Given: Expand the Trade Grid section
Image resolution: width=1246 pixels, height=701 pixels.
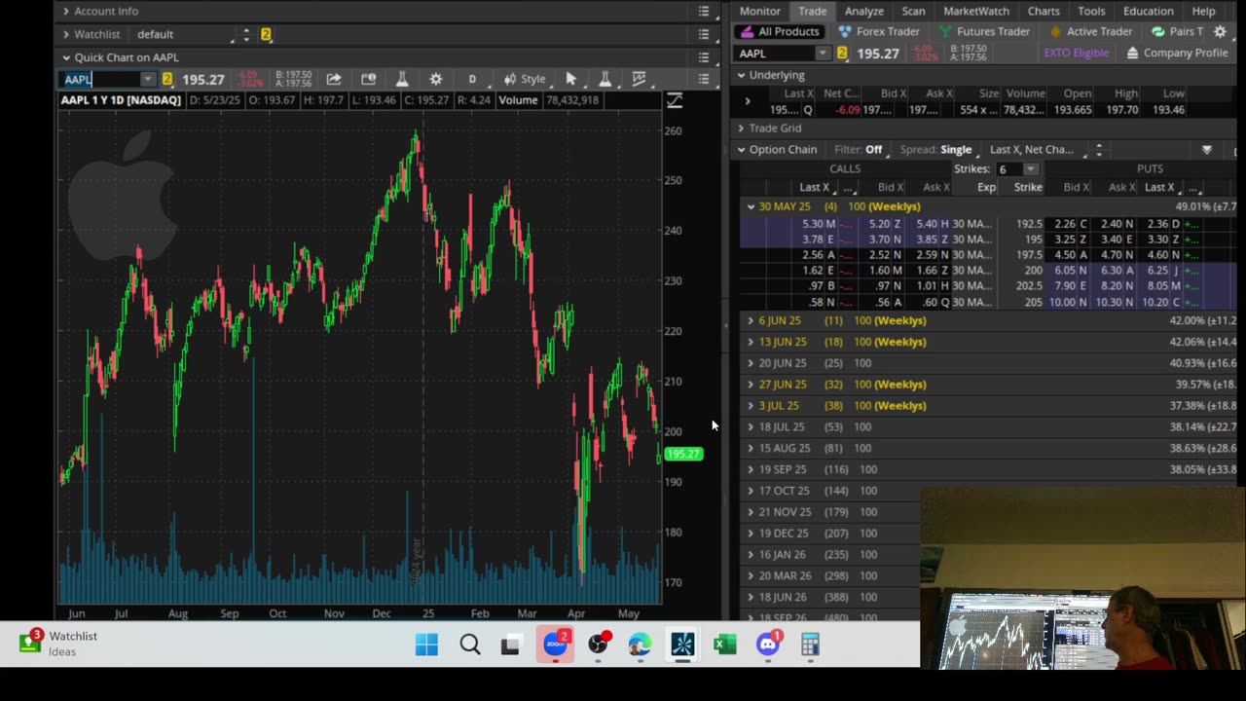Looking at the screenshot, I should [741, 128].
